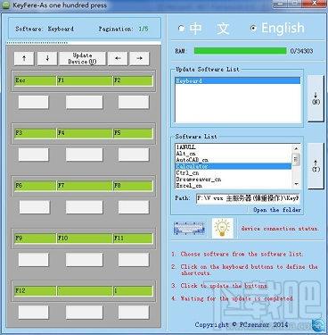Click the blank box under F4
The height and width of the screenshot is (335, 328).
(85, 155)
